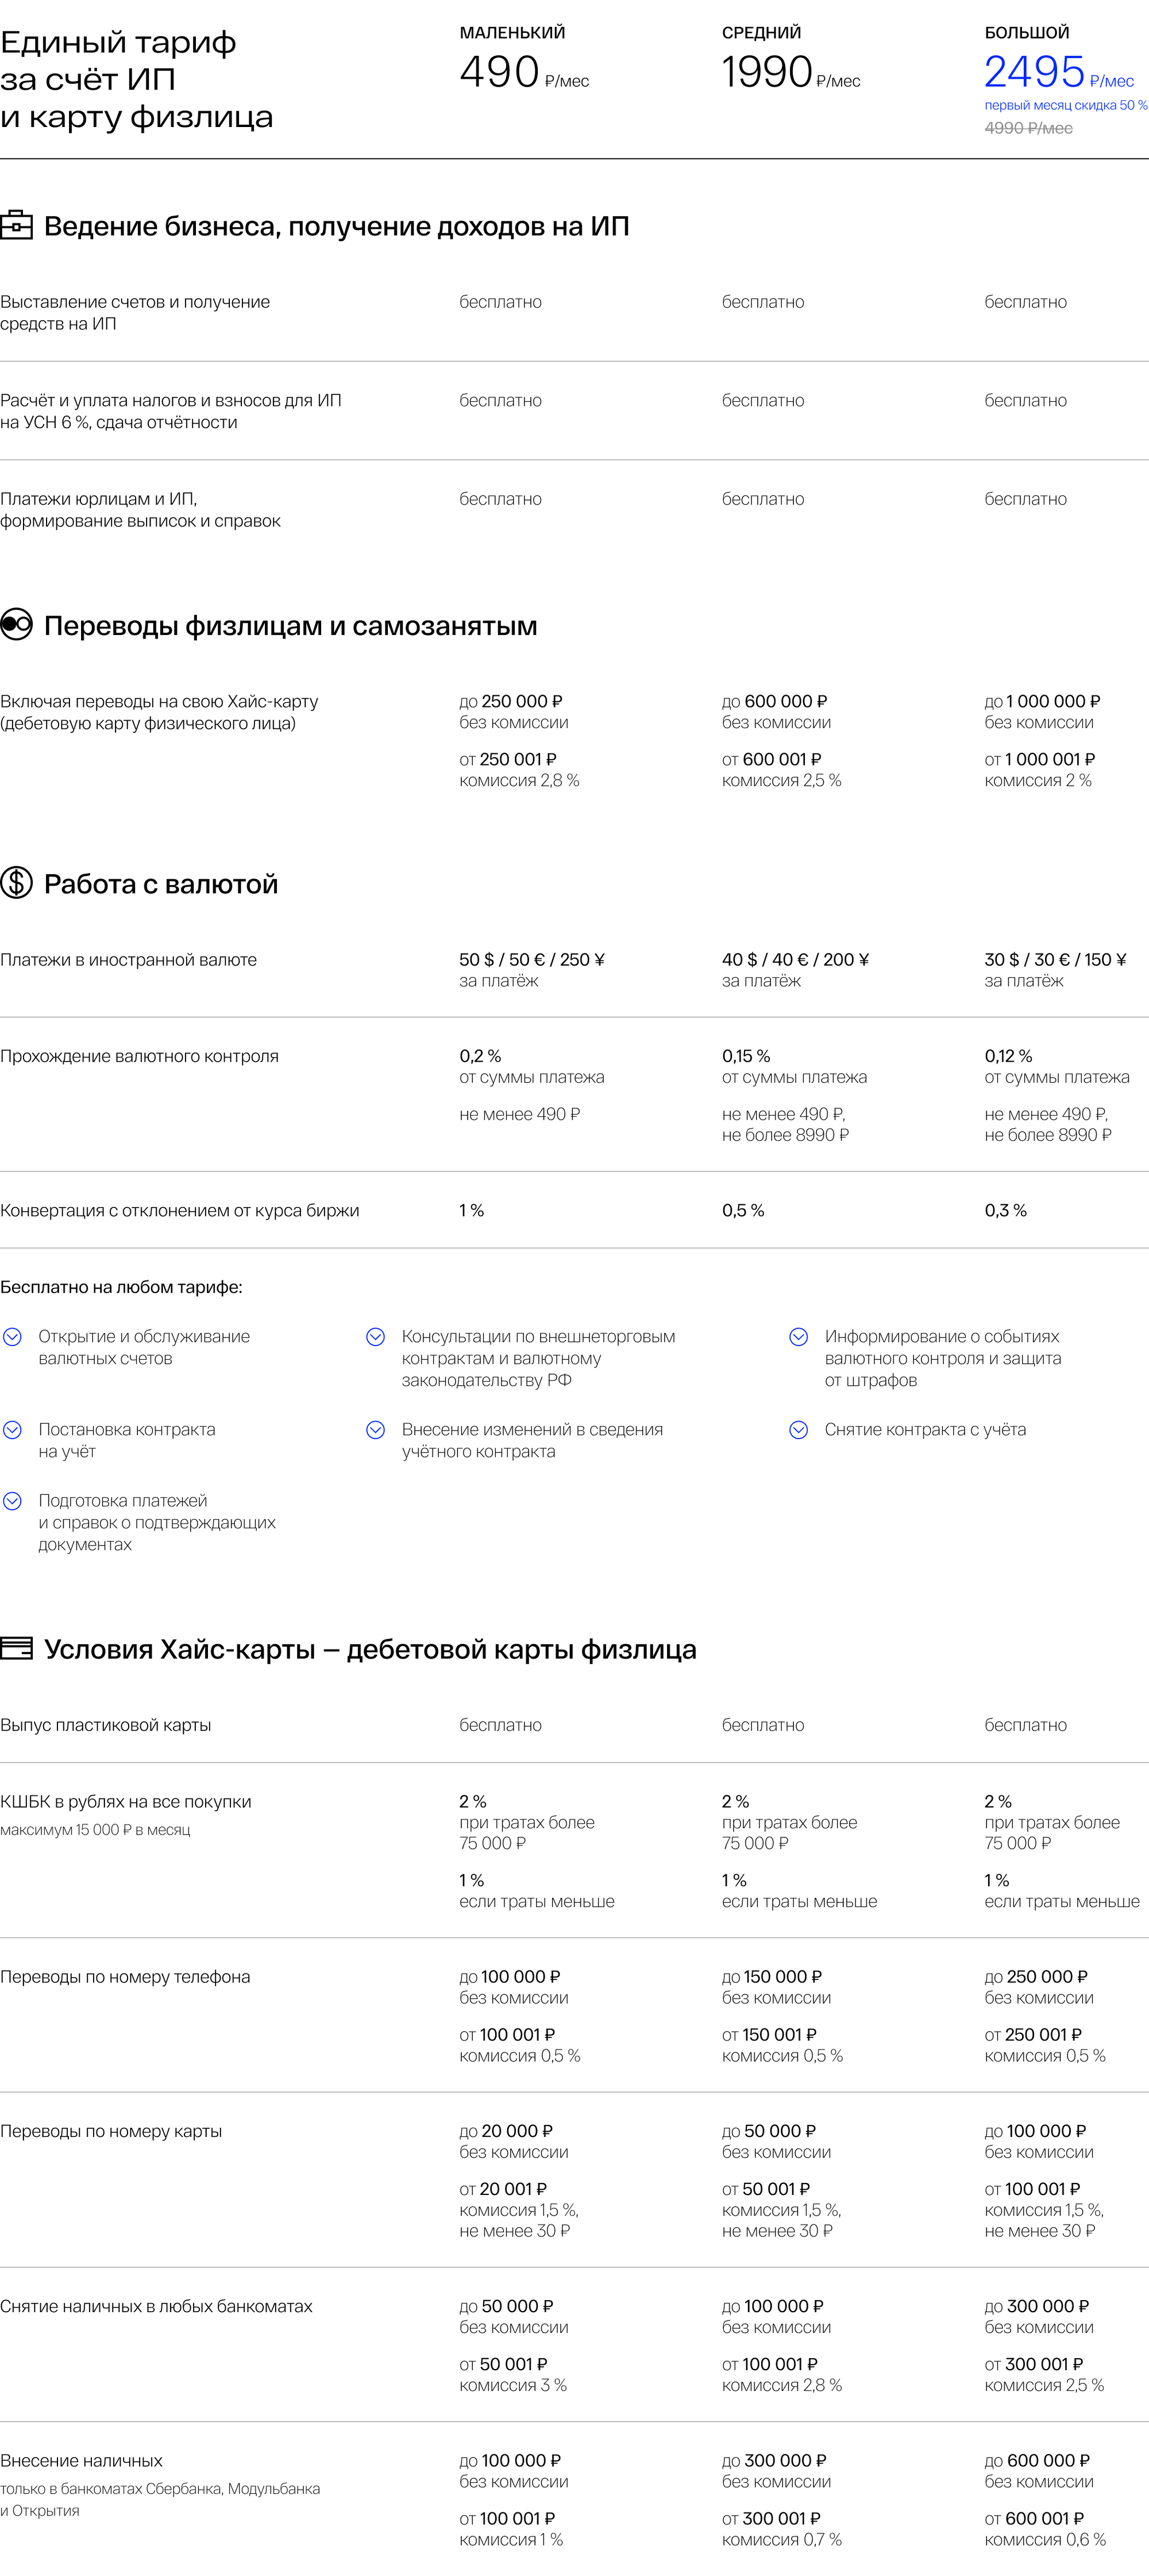Click check icon next to Внесение изменений
The width and height of the screenshot is (1149, 2576).
coord(376,1430)
